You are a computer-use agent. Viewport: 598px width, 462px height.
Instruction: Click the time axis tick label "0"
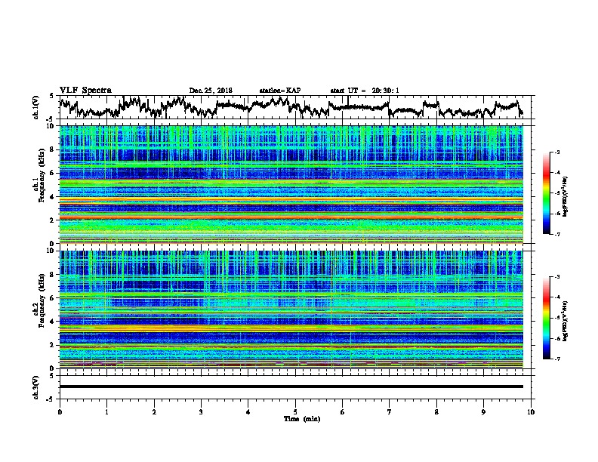[60, 412]
